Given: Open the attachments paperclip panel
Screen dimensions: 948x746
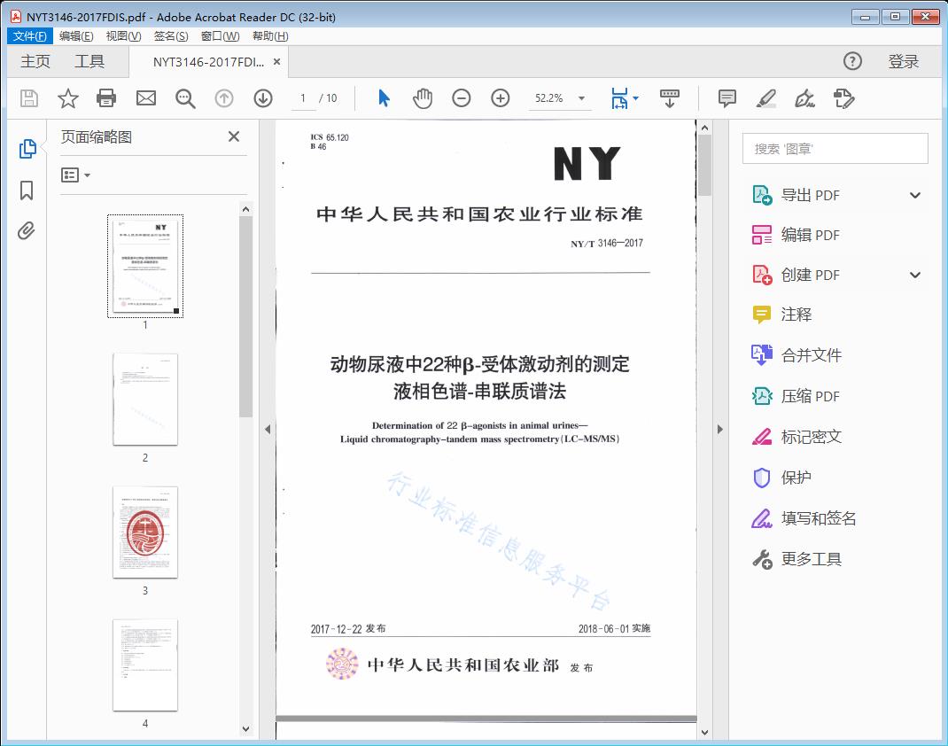Looking at the screenshot, I should (26, 230).
